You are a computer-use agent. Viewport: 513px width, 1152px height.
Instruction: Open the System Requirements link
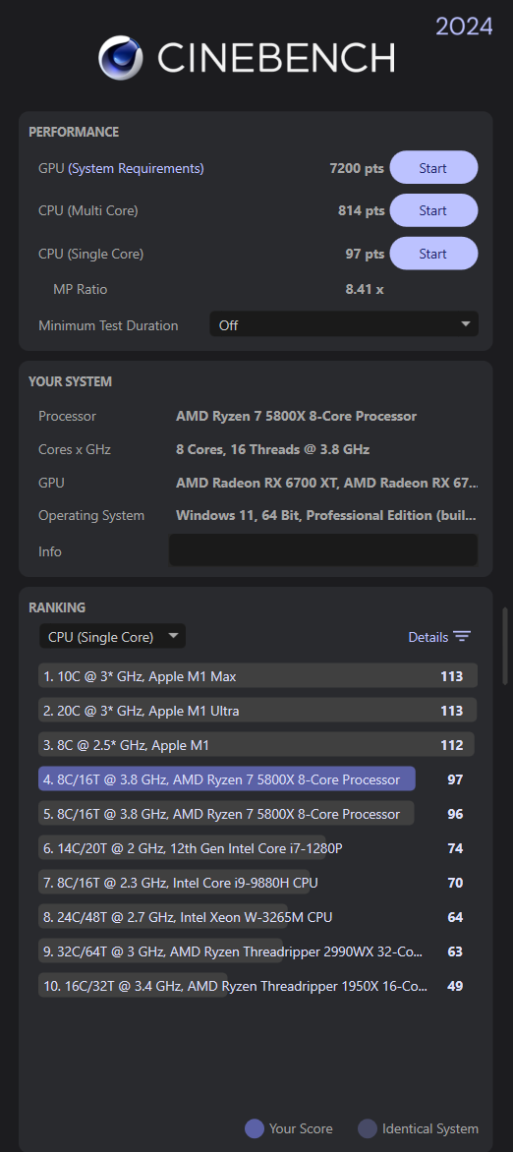point(136,168)
